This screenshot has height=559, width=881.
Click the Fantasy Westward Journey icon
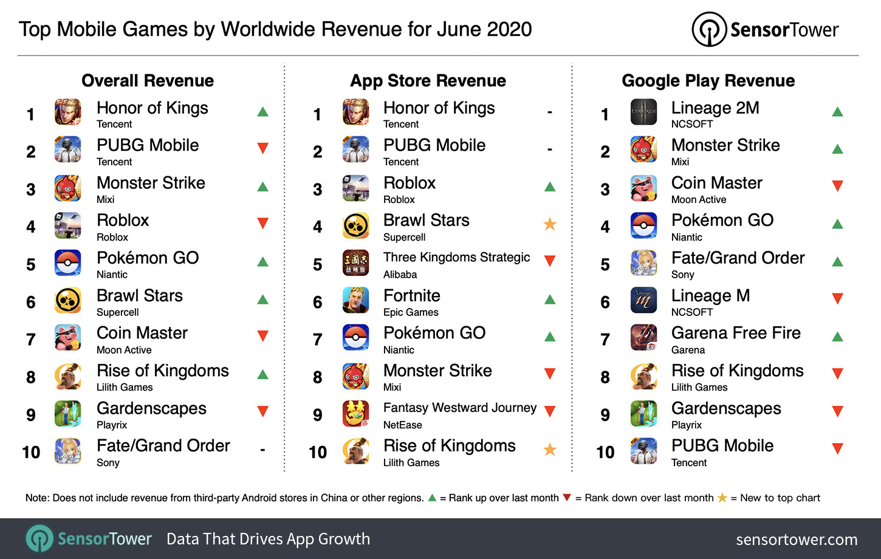point(355,414)
